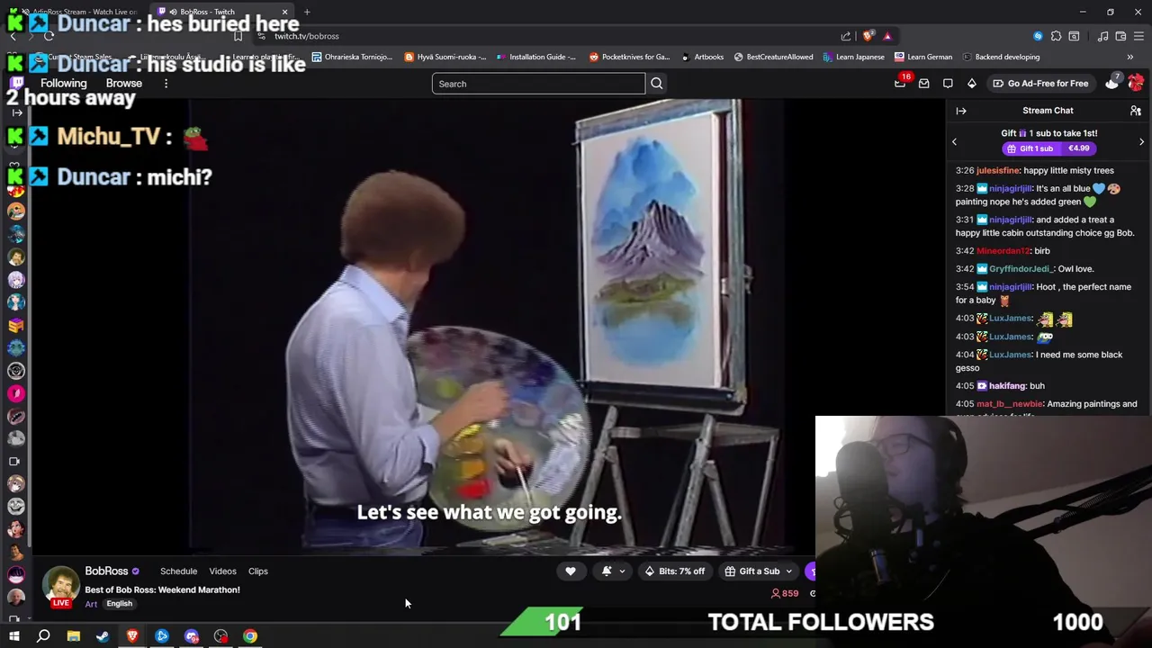This screenshot has height=648, width=1152.
Task: Reload the page with the refresh icon
Action: coord(49,36)
